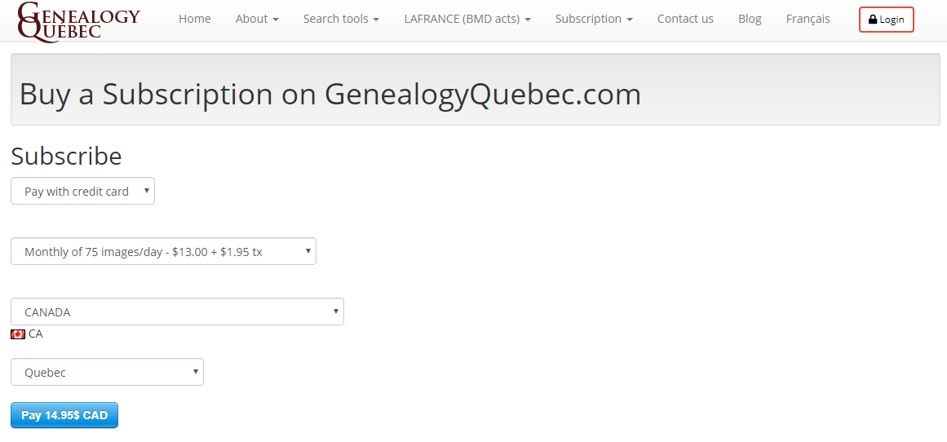Open the Search tools menu
Screen dimensions: 947x442
(341, 19)
